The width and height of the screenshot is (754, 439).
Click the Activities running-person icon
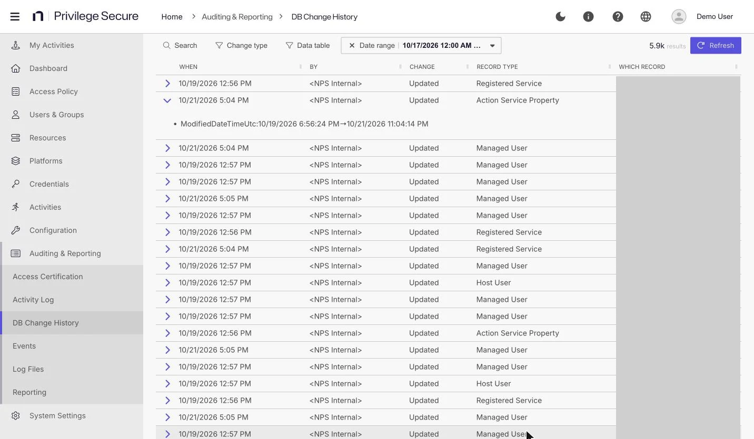16,207
